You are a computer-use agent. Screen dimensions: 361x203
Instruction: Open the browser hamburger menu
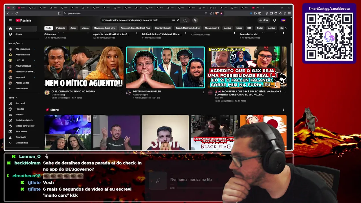coord(289,13)
